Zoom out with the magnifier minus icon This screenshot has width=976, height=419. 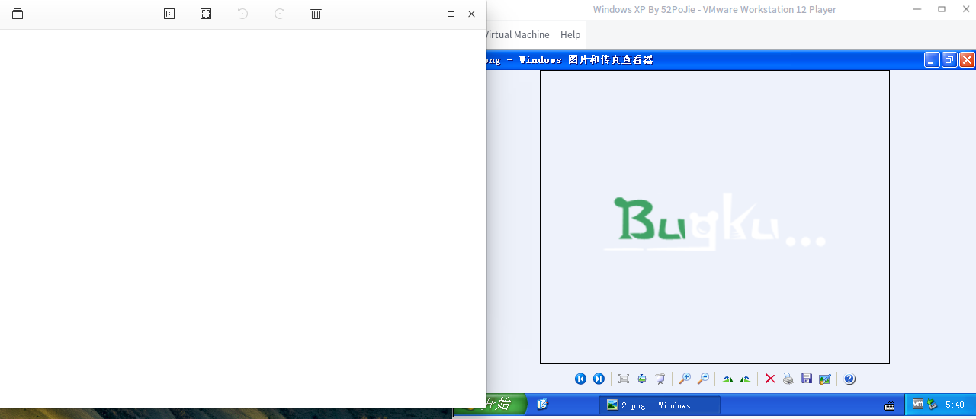tap(703, 379)
